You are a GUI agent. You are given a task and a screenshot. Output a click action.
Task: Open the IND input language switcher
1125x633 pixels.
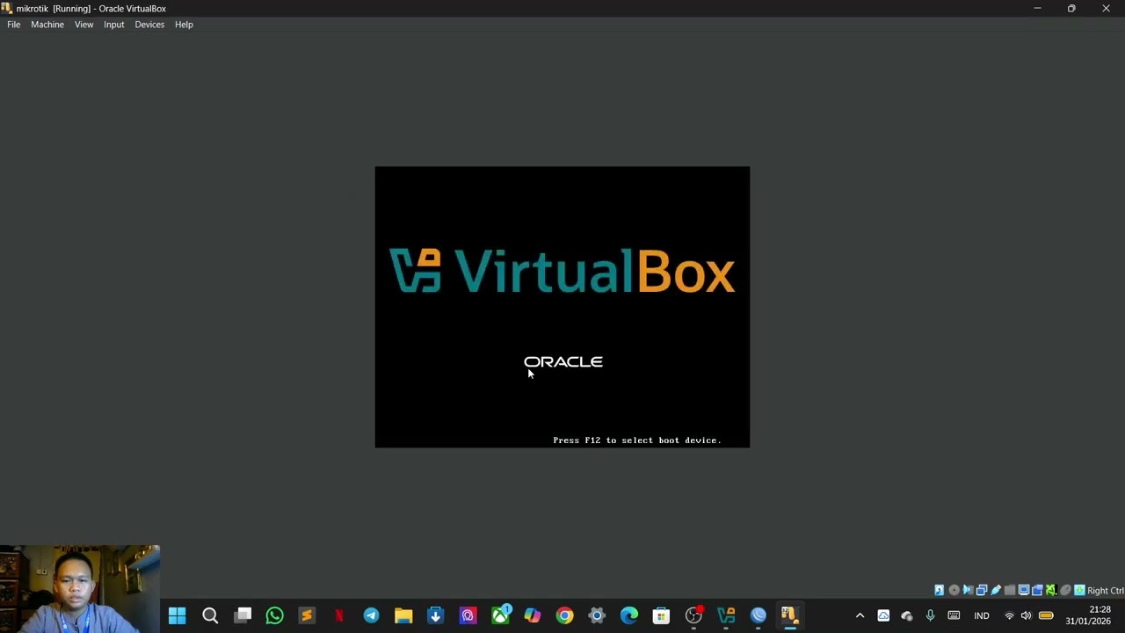982,615
